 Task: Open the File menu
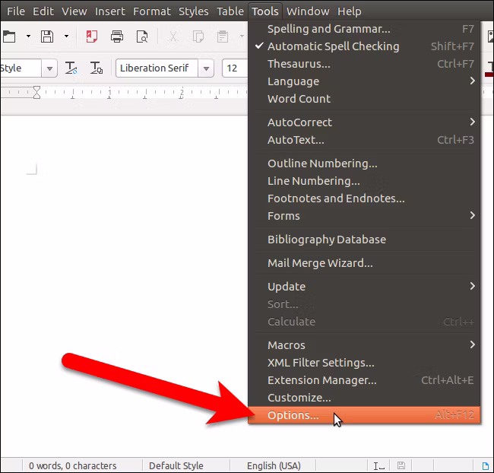(16, 11)
